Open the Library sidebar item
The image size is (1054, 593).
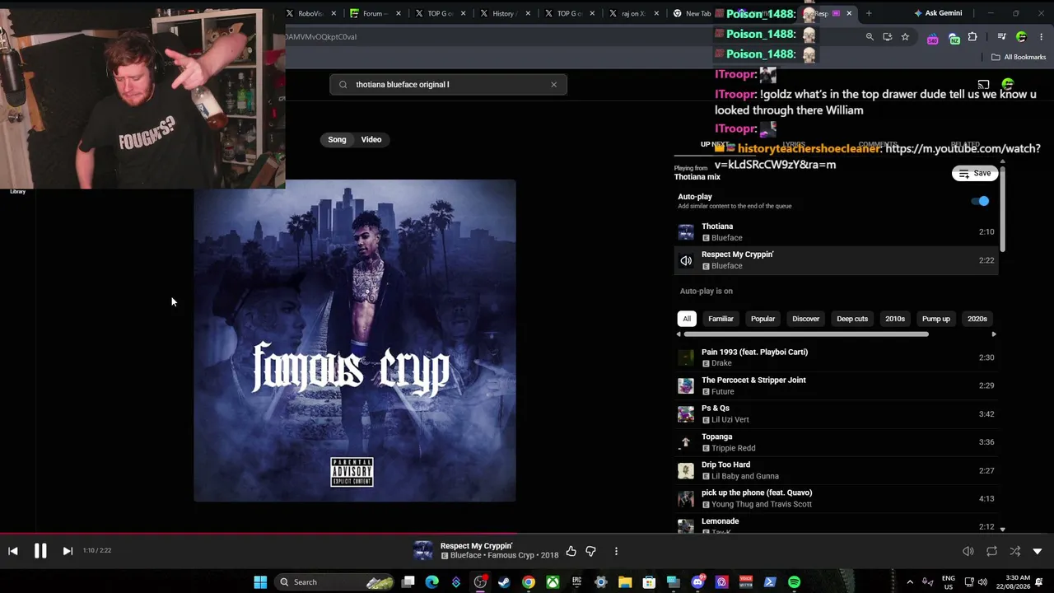point(17,191)
